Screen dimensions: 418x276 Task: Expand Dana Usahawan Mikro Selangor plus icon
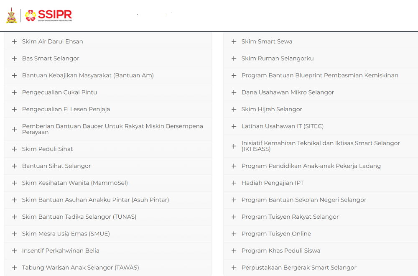coord(234,92)
